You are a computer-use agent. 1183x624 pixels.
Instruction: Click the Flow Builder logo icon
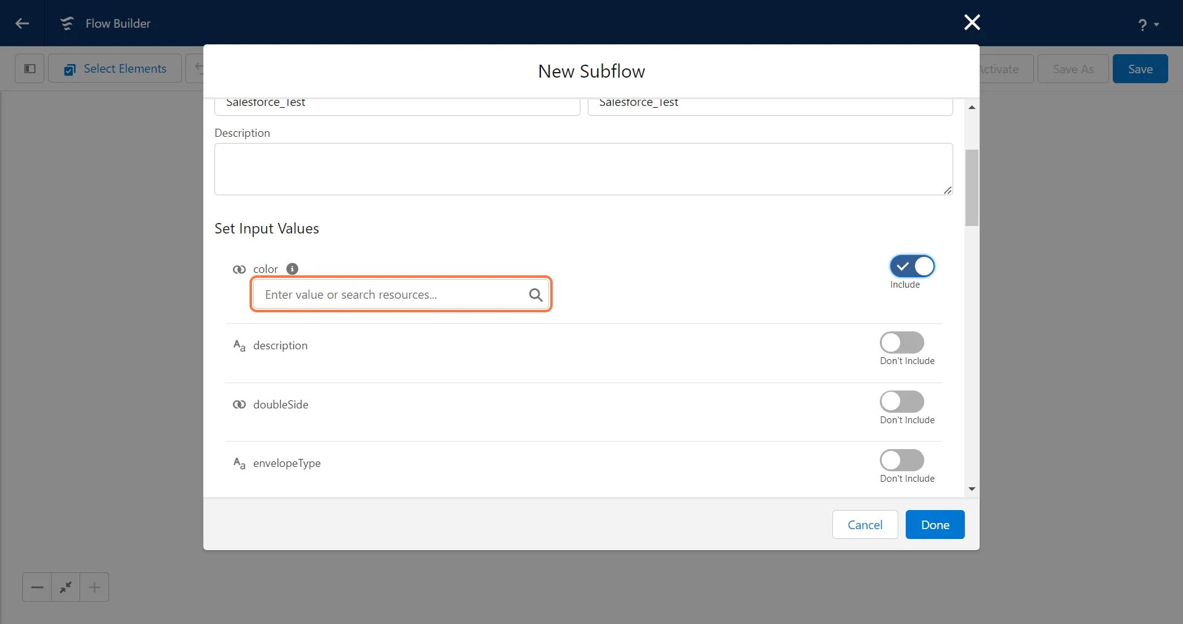tap(67, 23)
